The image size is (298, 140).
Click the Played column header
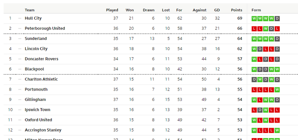112,10
